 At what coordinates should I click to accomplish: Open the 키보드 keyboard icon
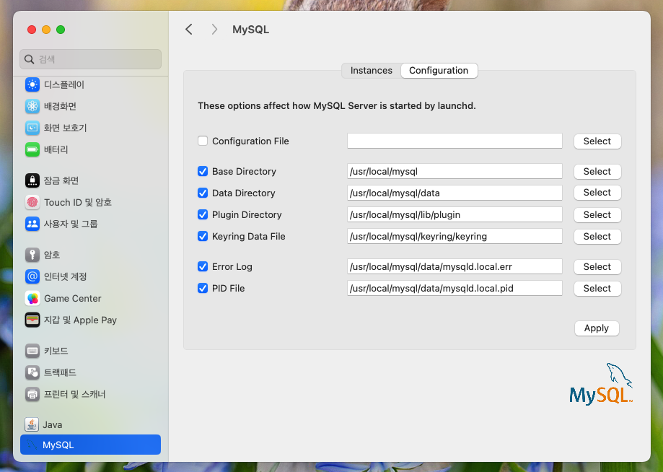click(32, 351)
